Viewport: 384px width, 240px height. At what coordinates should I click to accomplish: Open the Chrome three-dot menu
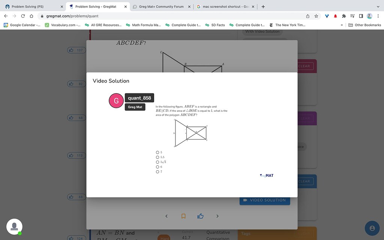(378, 16)
